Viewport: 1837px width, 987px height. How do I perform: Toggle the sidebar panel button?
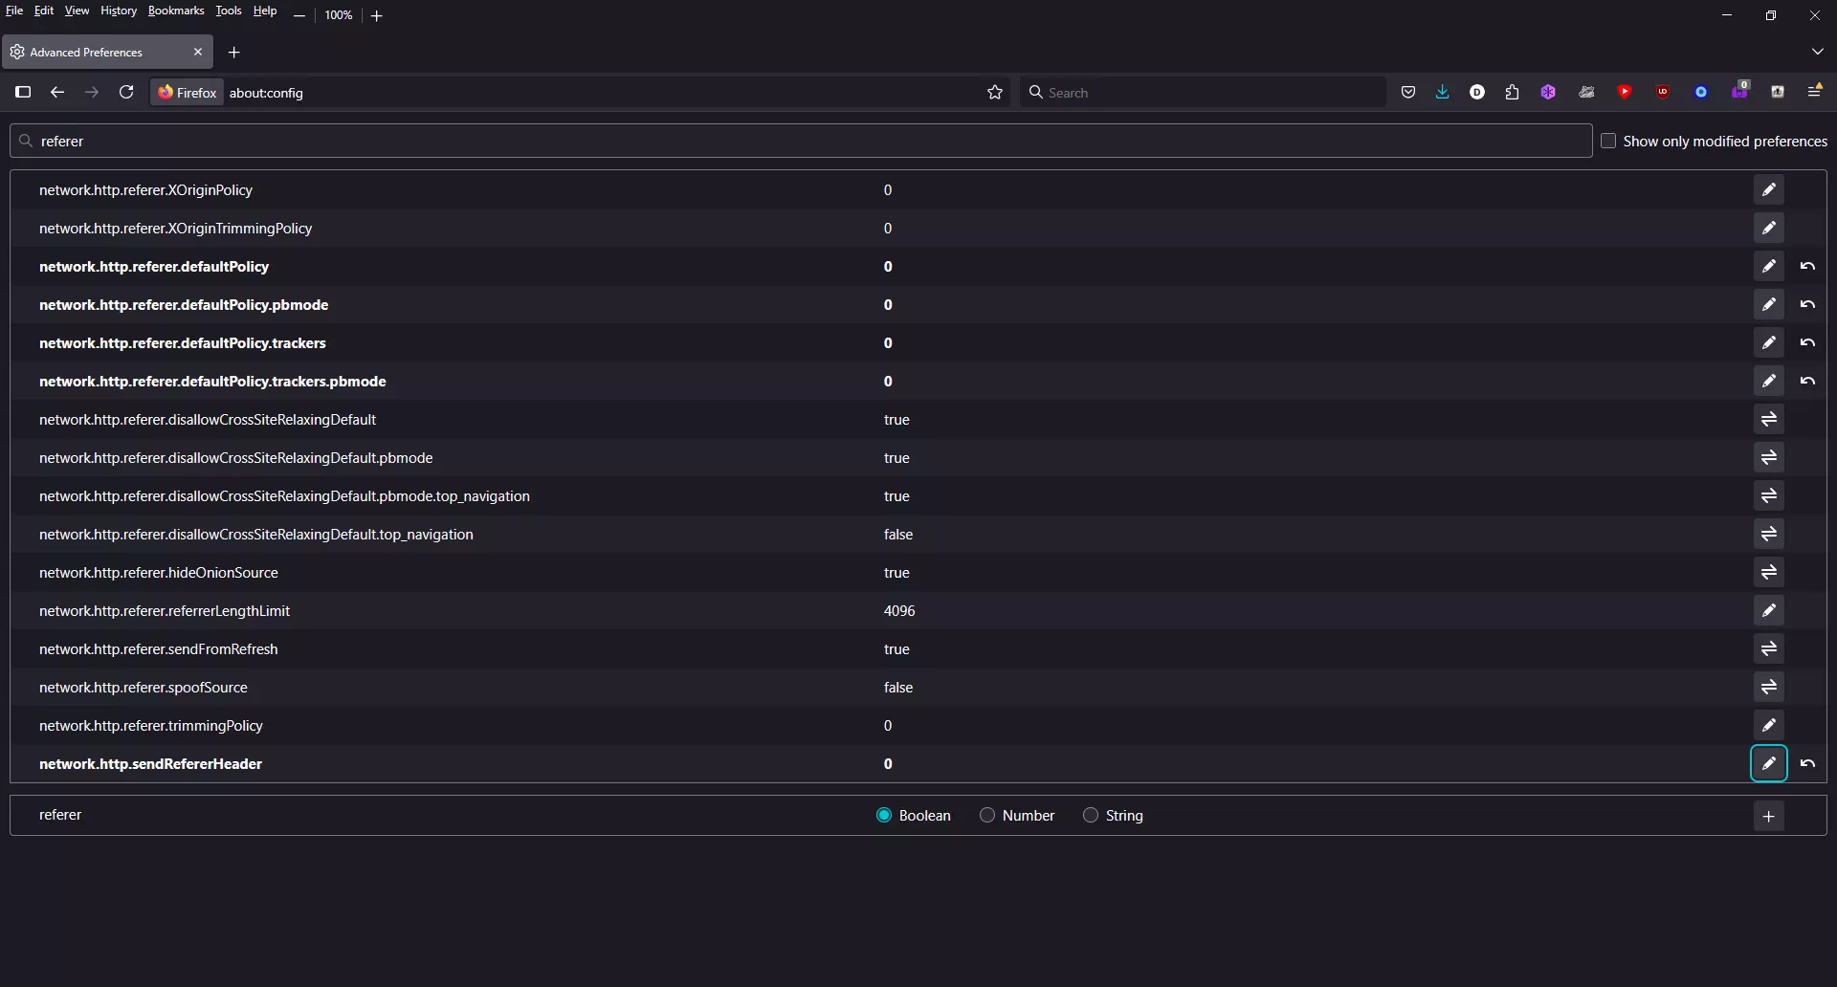[x=23, y=92]
